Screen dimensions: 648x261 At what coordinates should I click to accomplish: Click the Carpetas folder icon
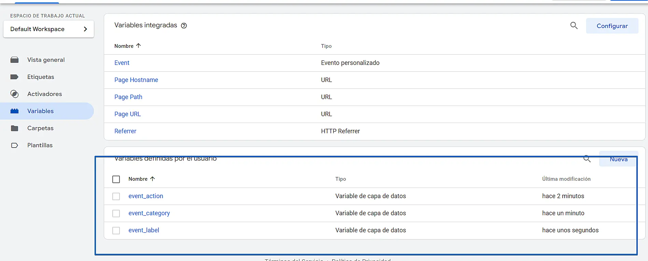[x=14, y=128]
